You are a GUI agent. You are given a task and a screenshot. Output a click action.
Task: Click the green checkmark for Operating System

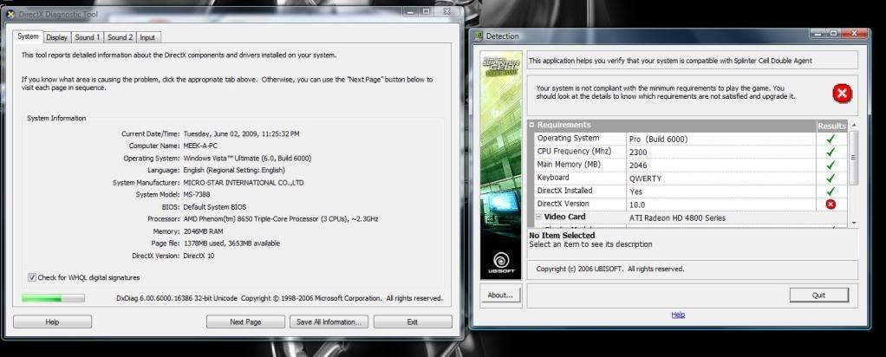pyautogui.click(x=831, y=139)
